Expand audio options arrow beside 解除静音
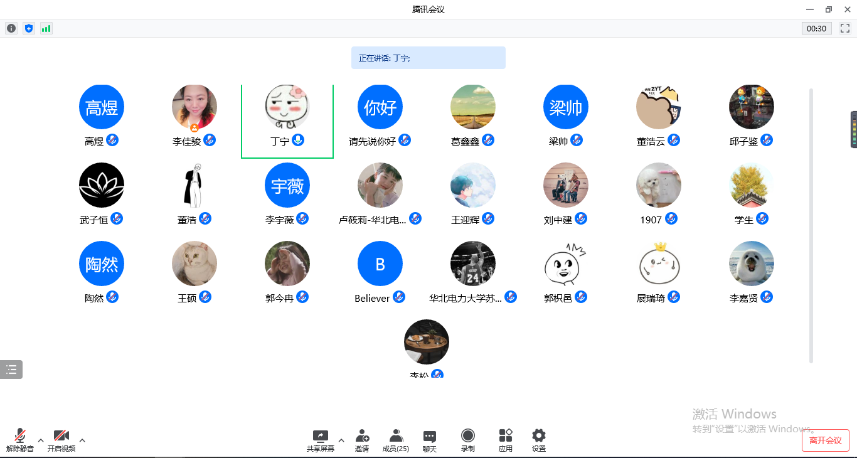Screen dimensions: 857x458 (41, 440)
